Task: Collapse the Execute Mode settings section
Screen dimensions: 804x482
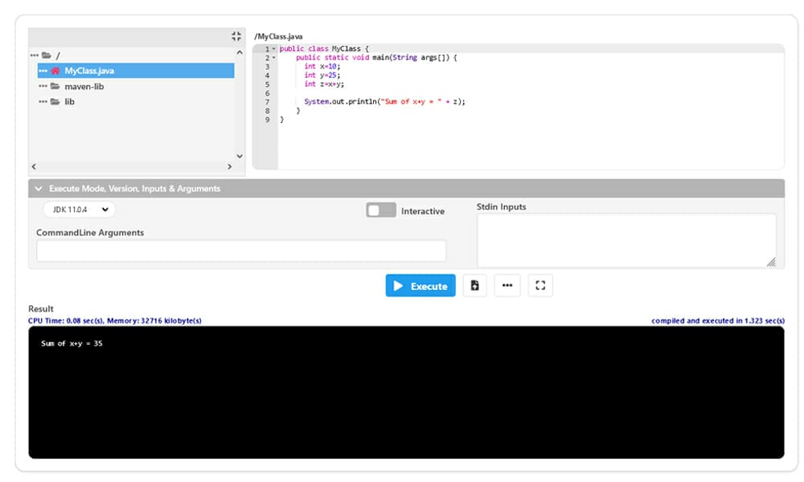Action: pyautogui.click(x=39, y=188)
